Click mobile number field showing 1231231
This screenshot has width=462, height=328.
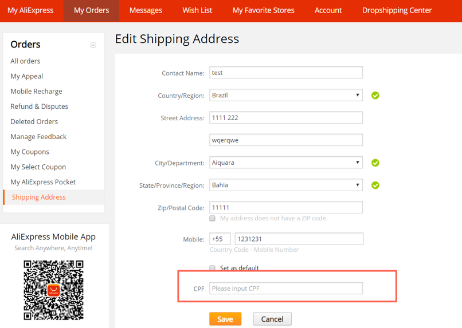pyautogui.click(x=299, y=239)
